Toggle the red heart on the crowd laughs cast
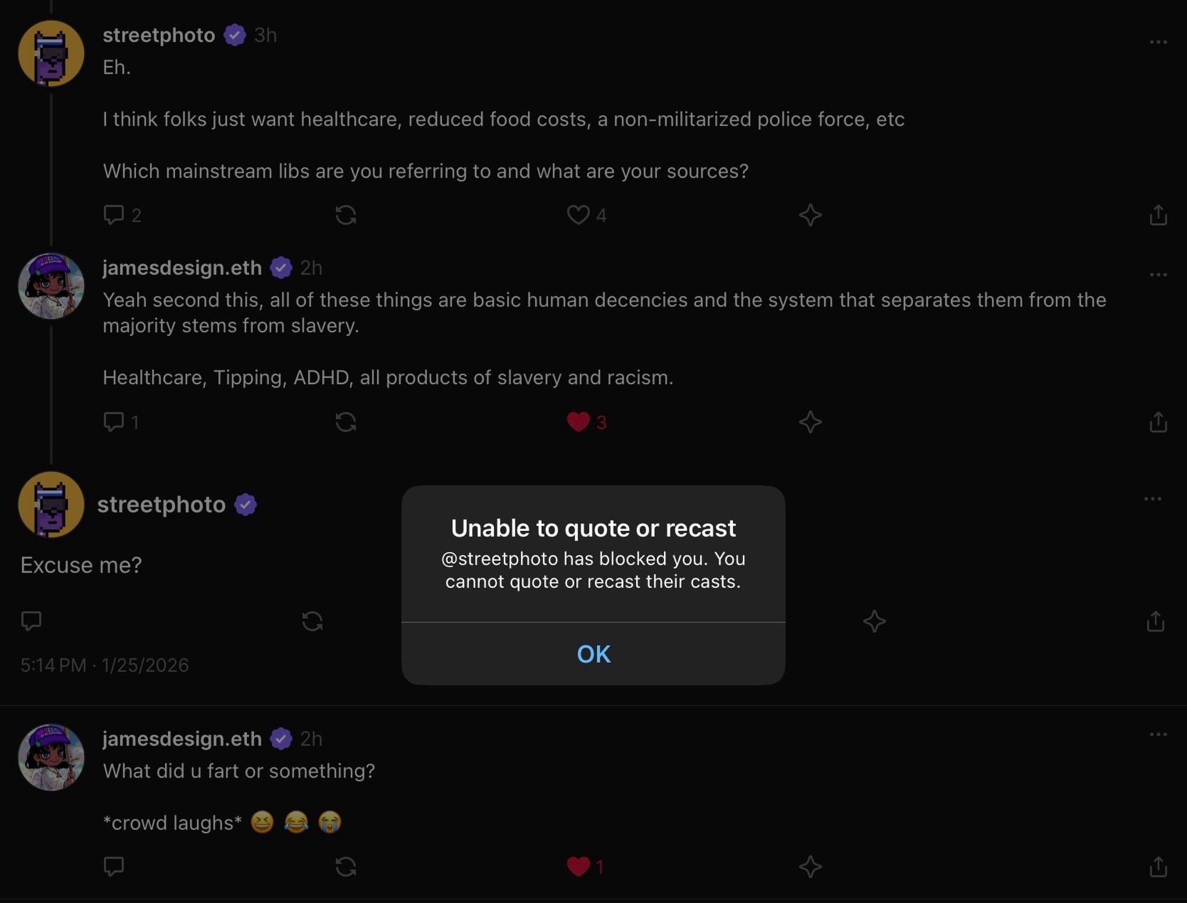The width and height of the screenshot is (1187, 903). coord(579,867)
